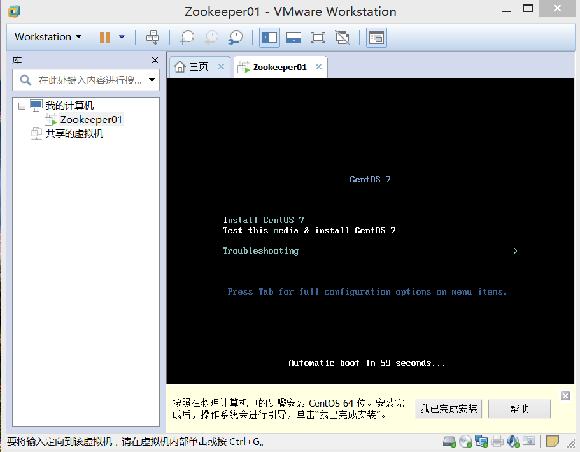Click the sound card status icon
580x452 pixels.
click(513, 441)
